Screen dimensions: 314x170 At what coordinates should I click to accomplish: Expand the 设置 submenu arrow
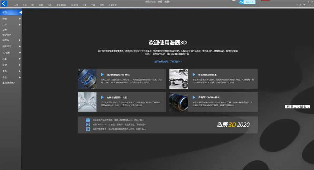click(20, 65)
